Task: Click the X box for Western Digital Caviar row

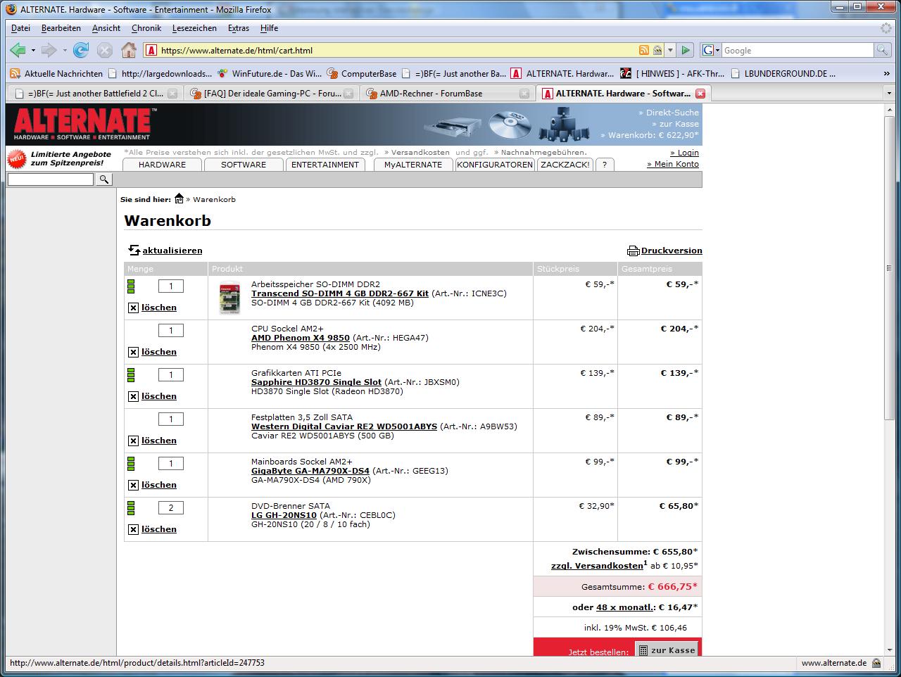Action: pyautogui.click(x=133, y=441)
